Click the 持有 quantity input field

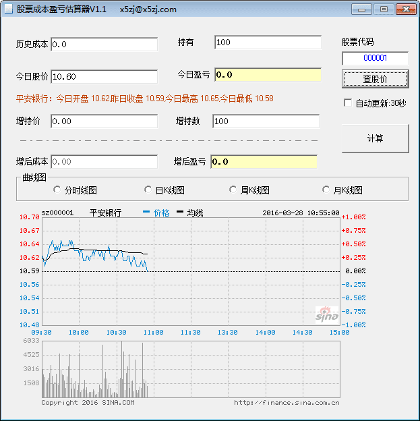tap(268, 43)
